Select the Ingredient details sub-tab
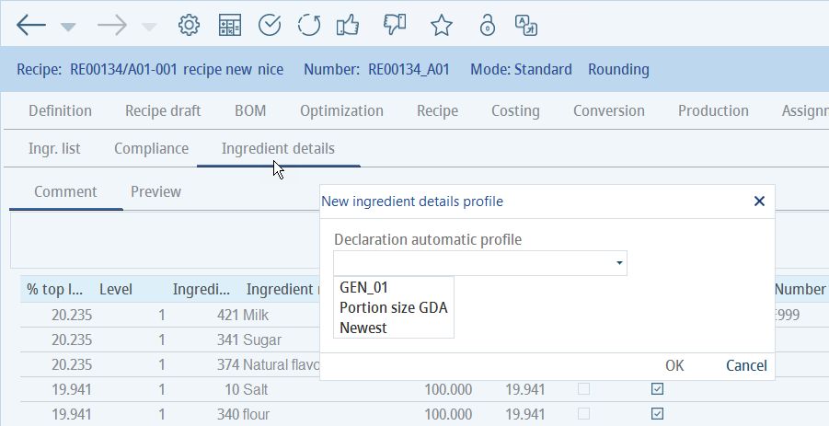 click(x=278, y=148)
